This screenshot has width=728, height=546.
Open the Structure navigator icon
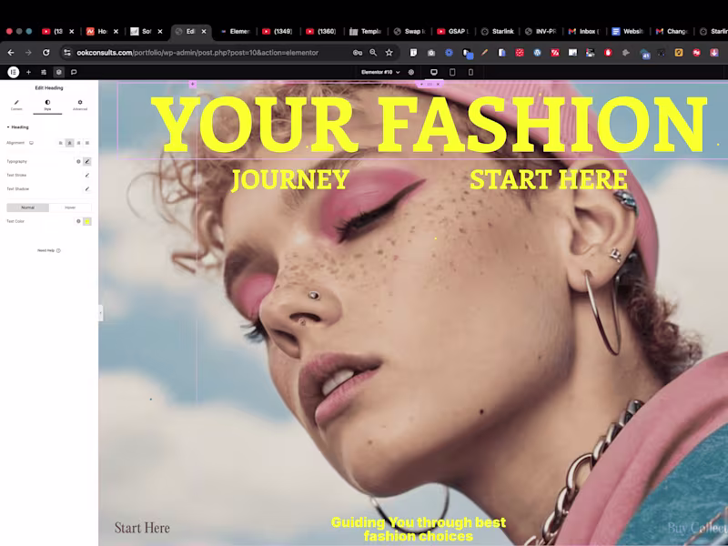point(44,72)
